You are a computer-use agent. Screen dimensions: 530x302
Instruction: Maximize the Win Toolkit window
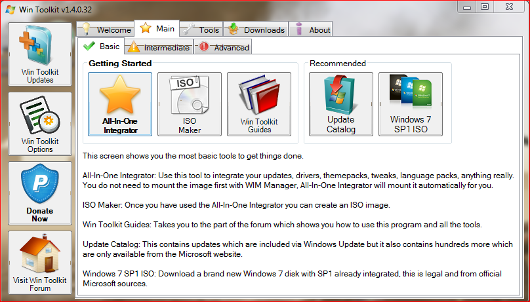click(x=485, y=7)
